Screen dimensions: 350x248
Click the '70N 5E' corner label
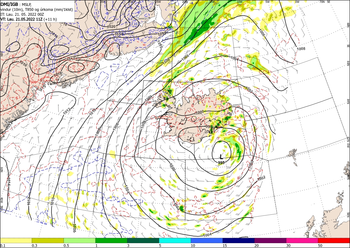(325, 2)
